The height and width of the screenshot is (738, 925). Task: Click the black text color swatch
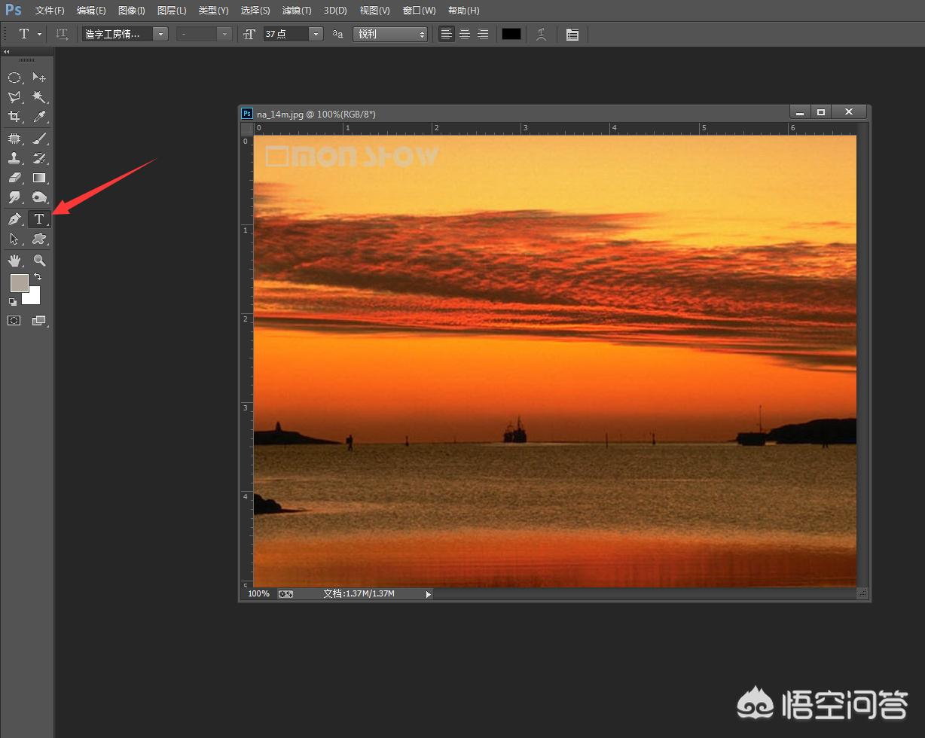click(x=511, y=34)
